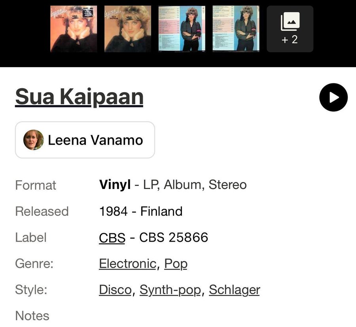Click Leena Vanamo's round avatar photo
356x327 pixels.
click(x=34, y=140)
